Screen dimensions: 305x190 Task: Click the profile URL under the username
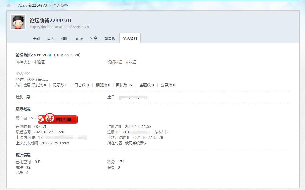coord(58,27)
